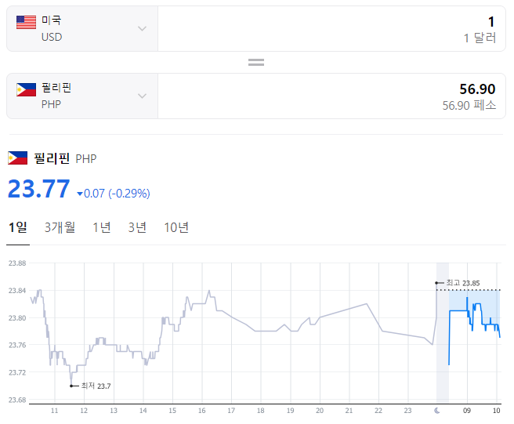Click the 15 hour label on the x-axis
Image resolution: width=514 pixels, height=424 pixels.
pos(172,411)
